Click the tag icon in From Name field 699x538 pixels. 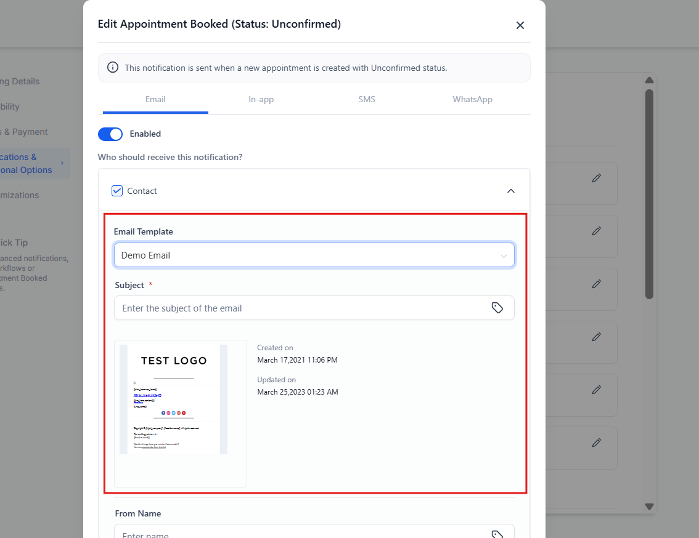pyautogui.click(x=497, y=534)
